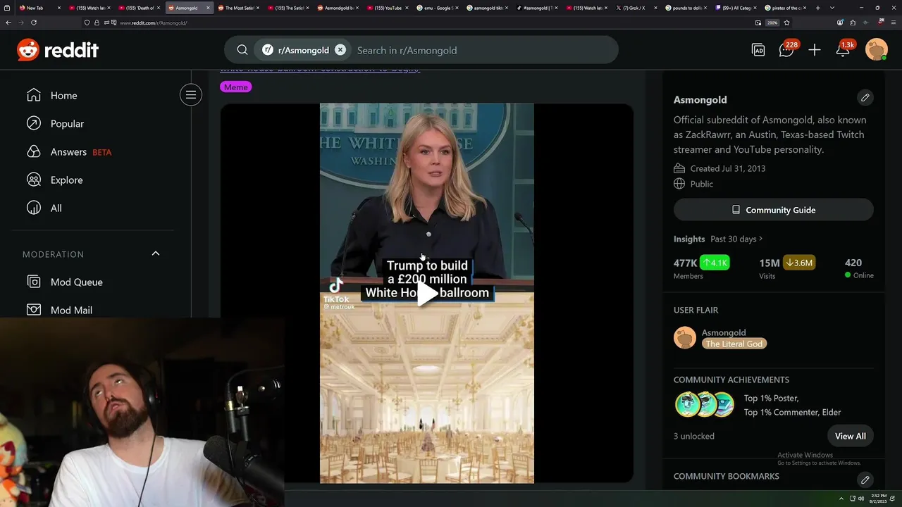
Task: Click the Meme flair tag
Action: (x=235, y=87)
